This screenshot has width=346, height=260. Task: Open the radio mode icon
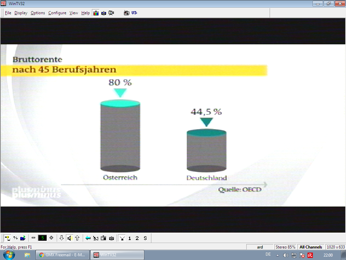pos(127,13)
